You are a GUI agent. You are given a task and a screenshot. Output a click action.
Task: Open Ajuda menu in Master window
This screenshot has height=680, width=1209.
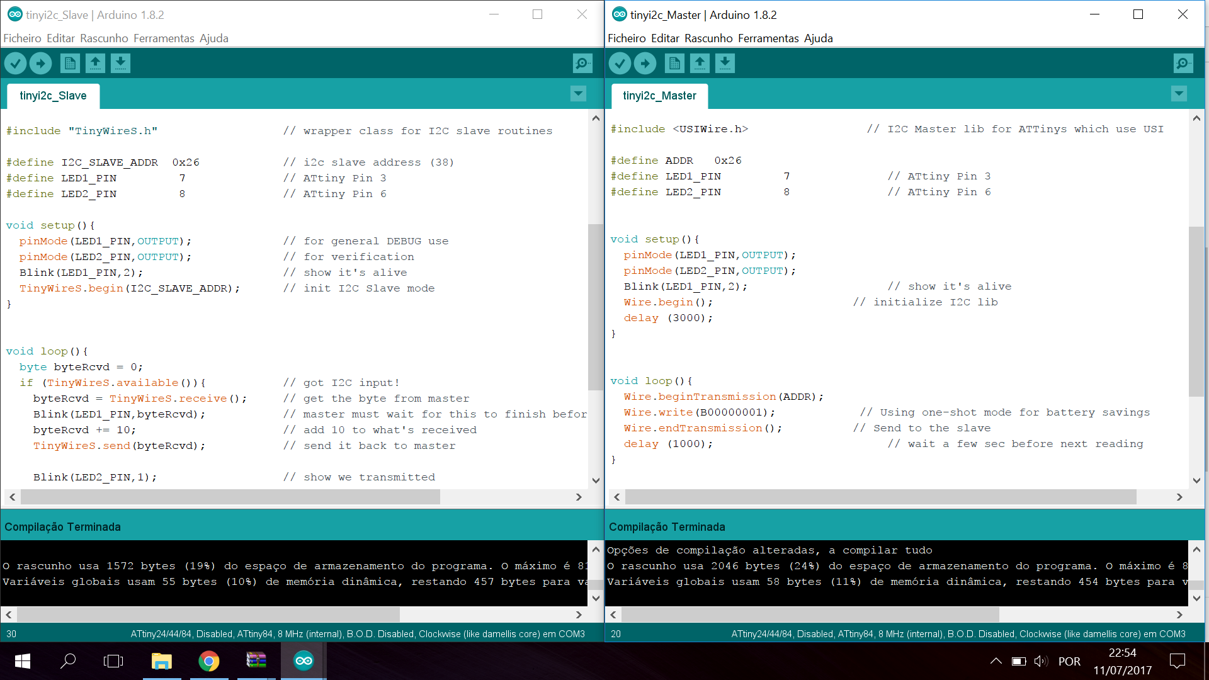819,38
